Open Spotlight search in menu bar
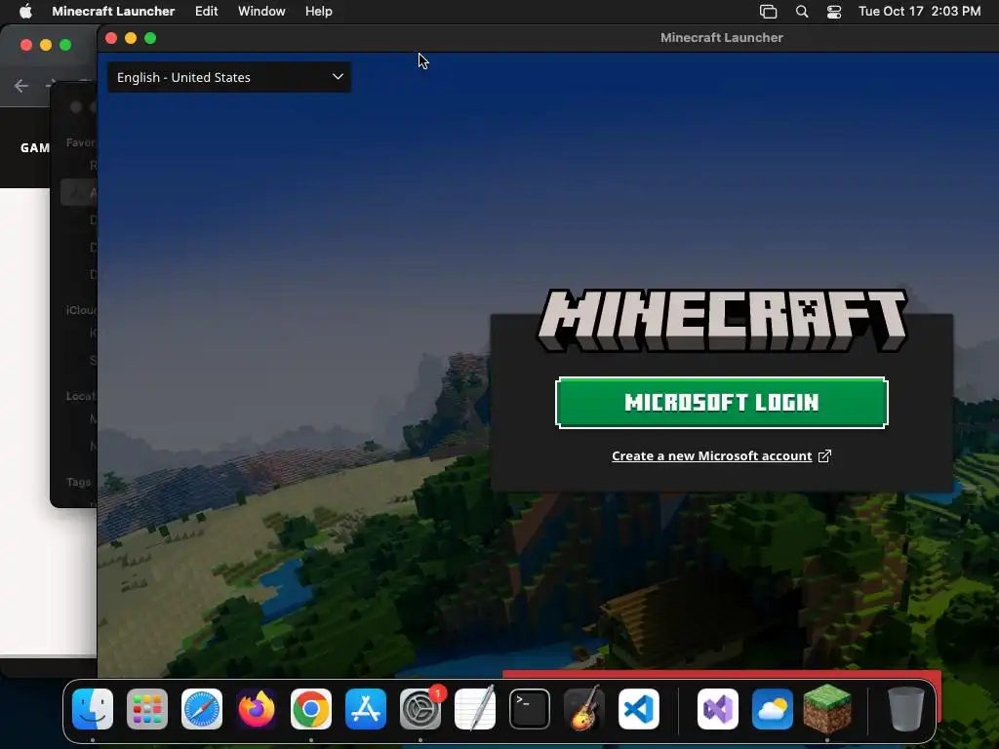 coord(802,12)
